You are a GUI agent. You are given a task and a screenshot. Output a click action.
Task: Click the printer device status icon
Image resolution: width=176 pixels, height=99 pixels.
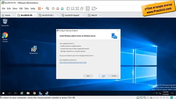148,98
